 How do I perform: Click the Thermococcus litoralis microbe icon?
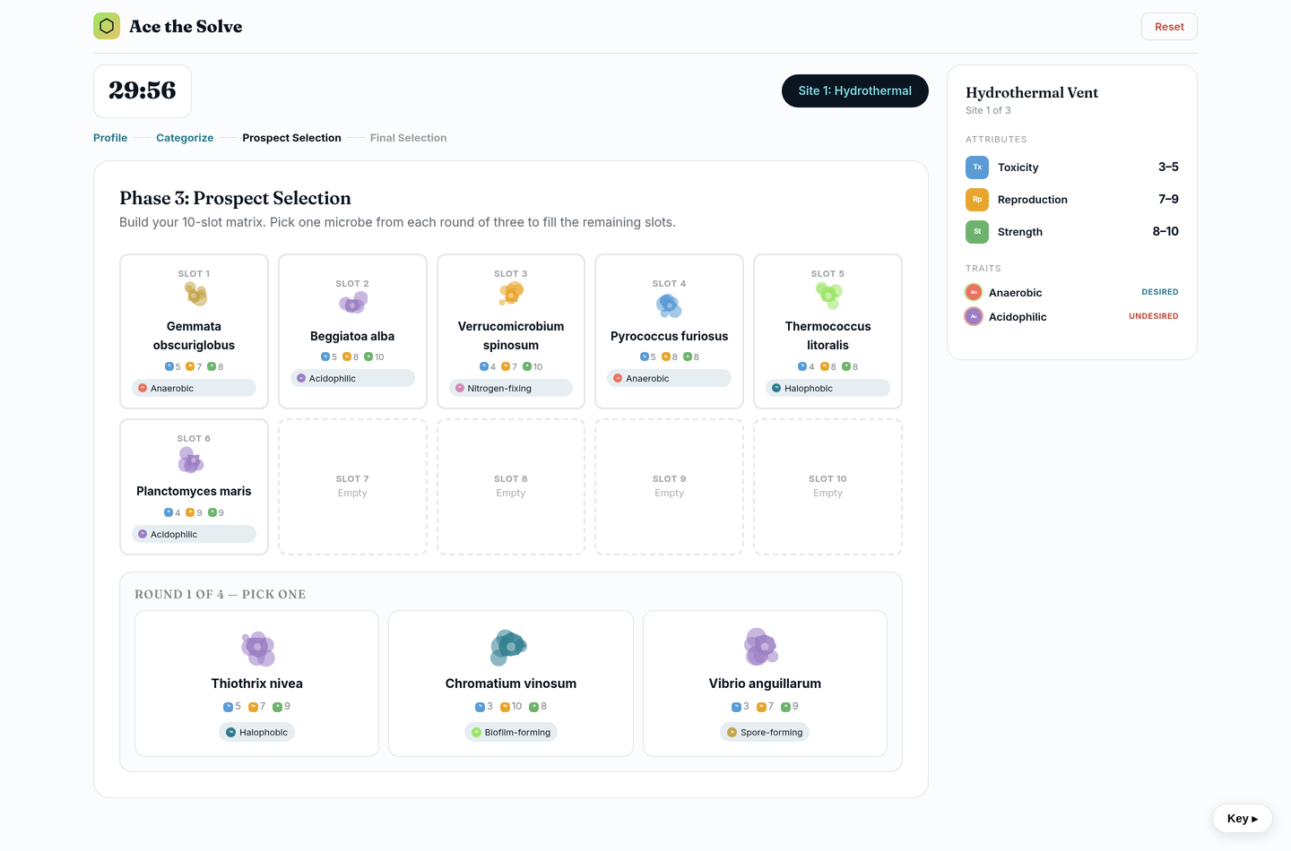click(x=828, y=295)
